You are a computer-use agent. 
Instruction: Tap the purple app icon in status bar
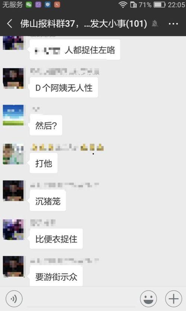(x=38, y=4)
